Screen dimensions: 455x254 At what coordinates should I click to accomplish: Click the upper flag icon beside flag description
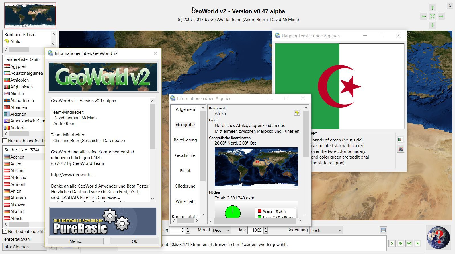coord(401,140)
